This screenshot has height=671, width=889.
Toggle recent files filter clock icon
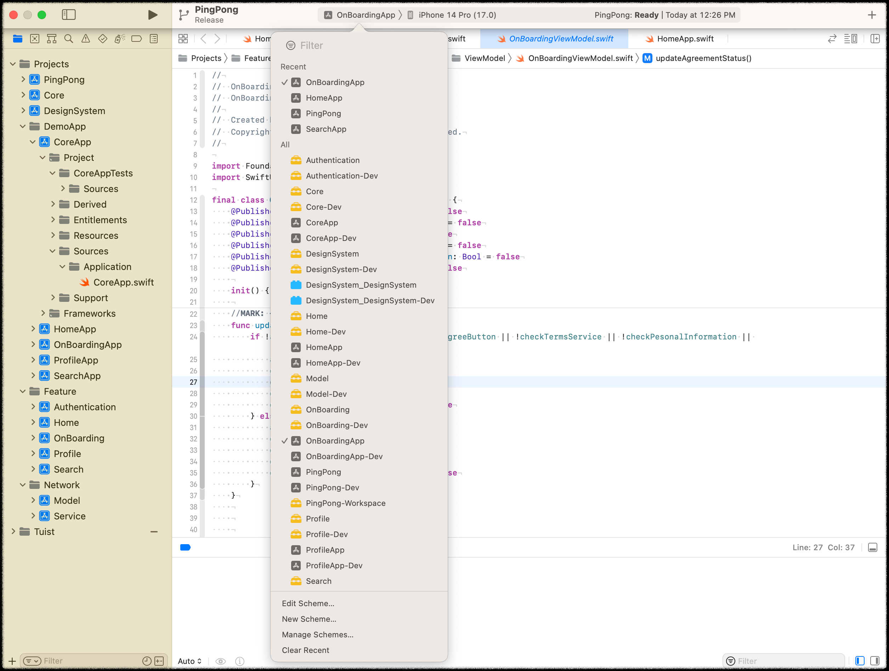147,661
